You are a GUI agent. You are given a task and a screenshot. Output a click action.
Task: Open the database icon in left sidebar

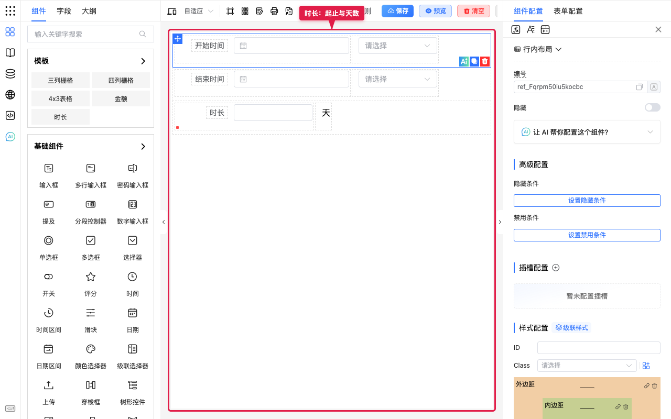(10, 74)
